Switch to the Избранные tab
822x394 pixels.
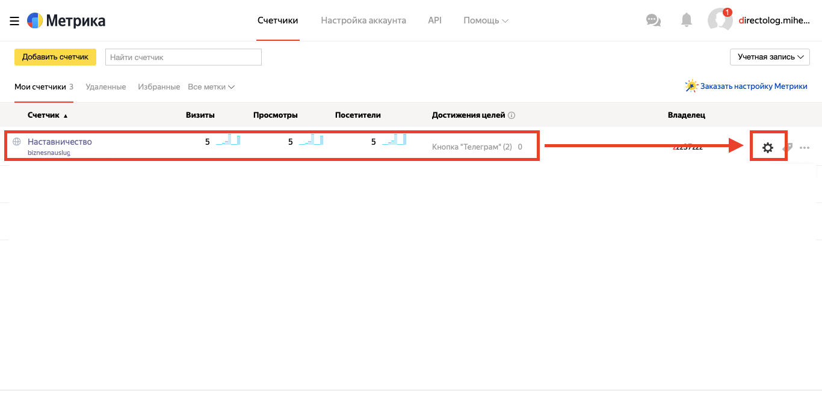(159, 86)
